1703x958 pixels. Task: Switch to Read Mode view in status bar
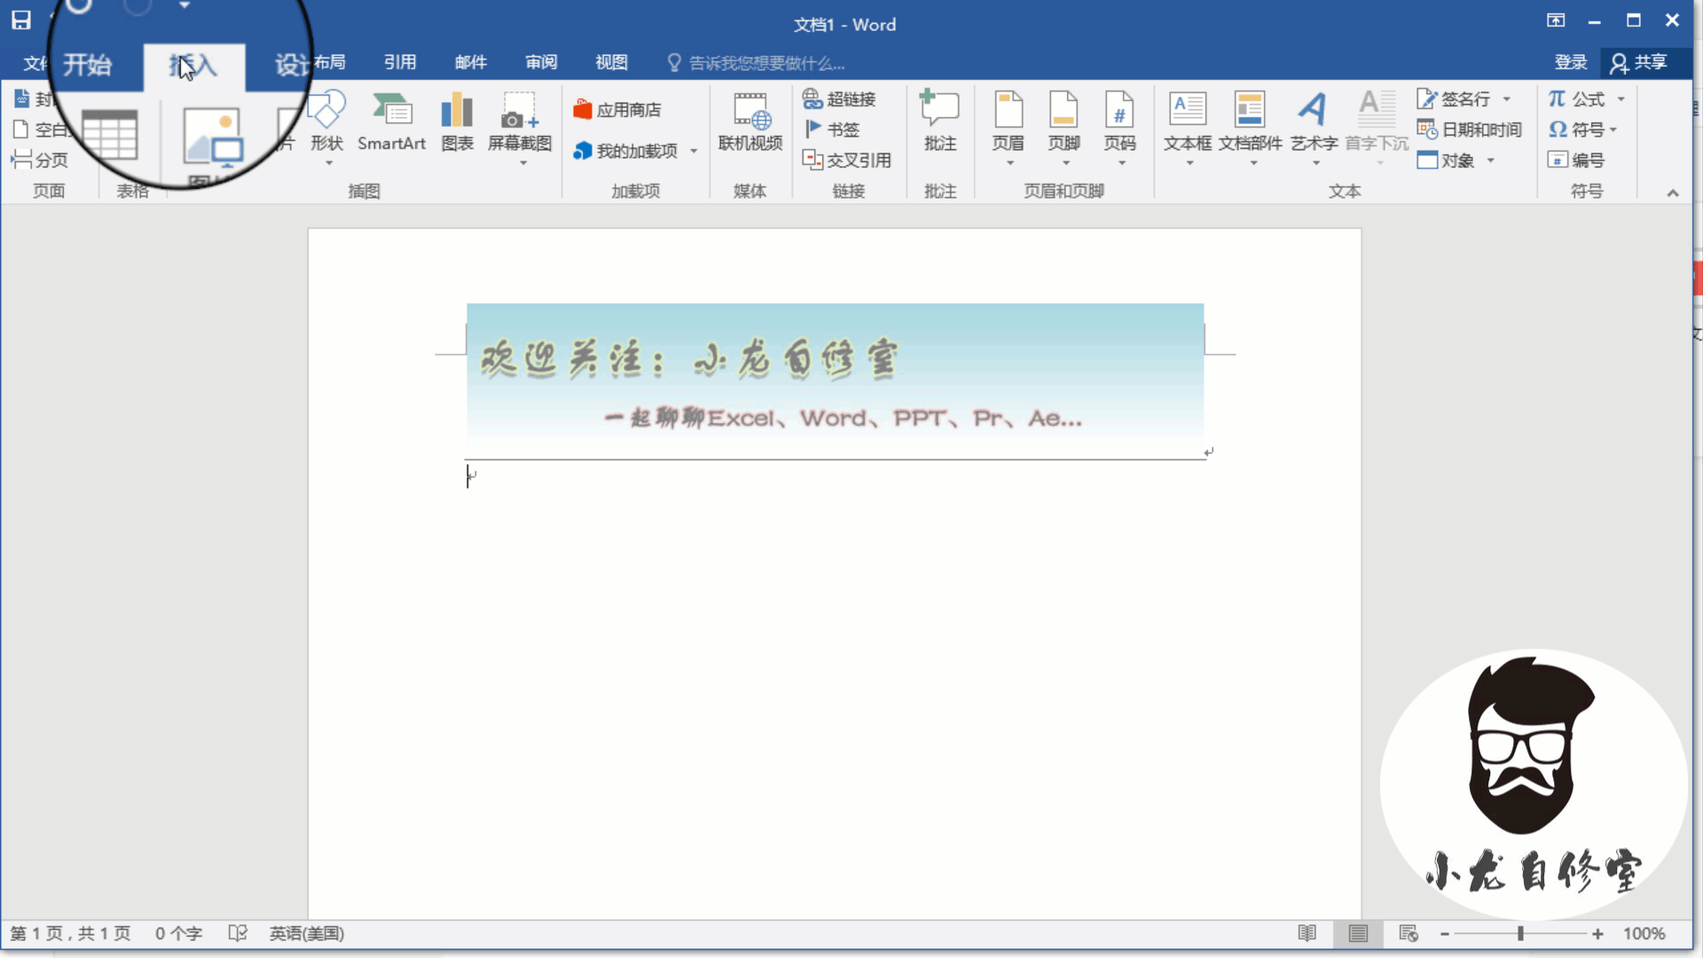coord(1307,933)
